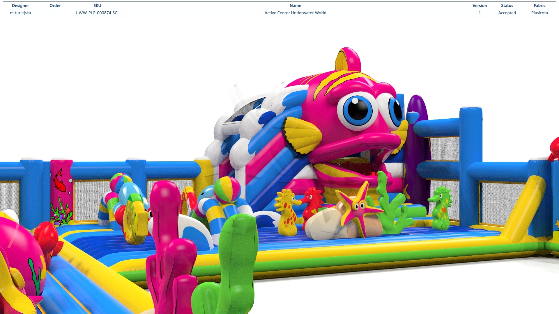The width and height of the screenshot is (559, 314).
Task: Click the Version column header
Action: 480,6
